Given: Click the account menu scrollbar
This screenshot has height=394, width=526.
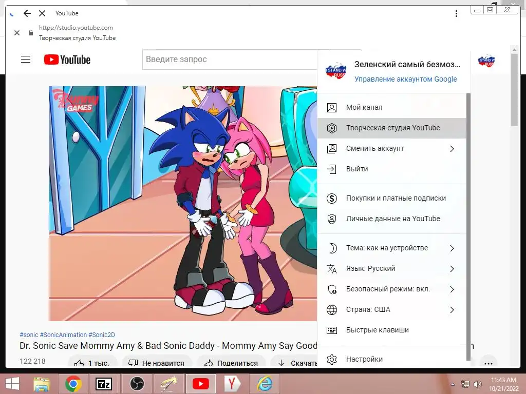Looking at the screenshot, I should 468,227.
